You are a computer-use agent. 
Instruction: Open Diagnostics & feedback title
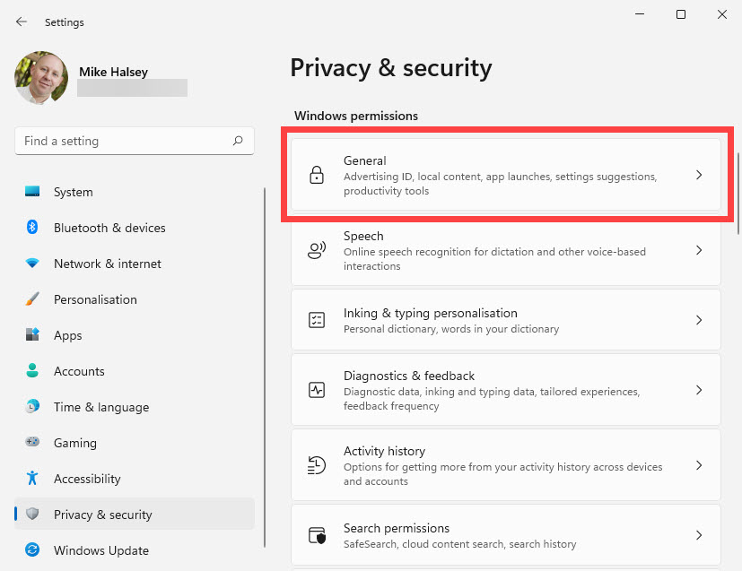[x=409, y=376]
